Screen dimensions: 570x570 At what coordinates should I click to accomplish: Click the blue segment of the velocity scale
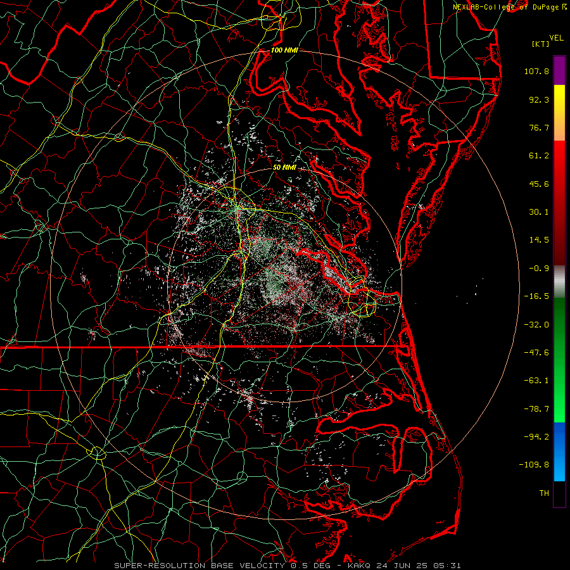(559, 451)
